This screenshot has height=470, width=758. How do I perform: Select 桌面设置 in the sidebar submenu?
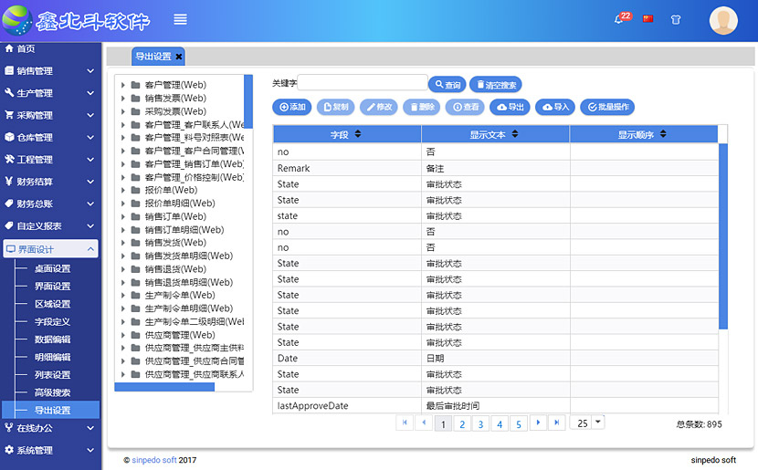[x=52, y=269]
